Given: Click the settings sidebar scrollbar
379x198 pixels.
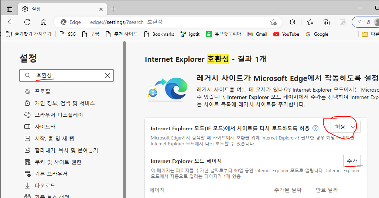Looking at the screenshot, I should (x=124, y=120).
